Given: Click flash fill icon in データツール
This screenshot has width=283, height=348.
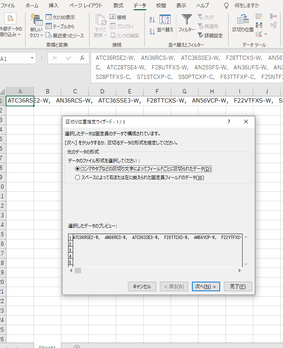Looking at the screenshot, I should pos(259,16).
